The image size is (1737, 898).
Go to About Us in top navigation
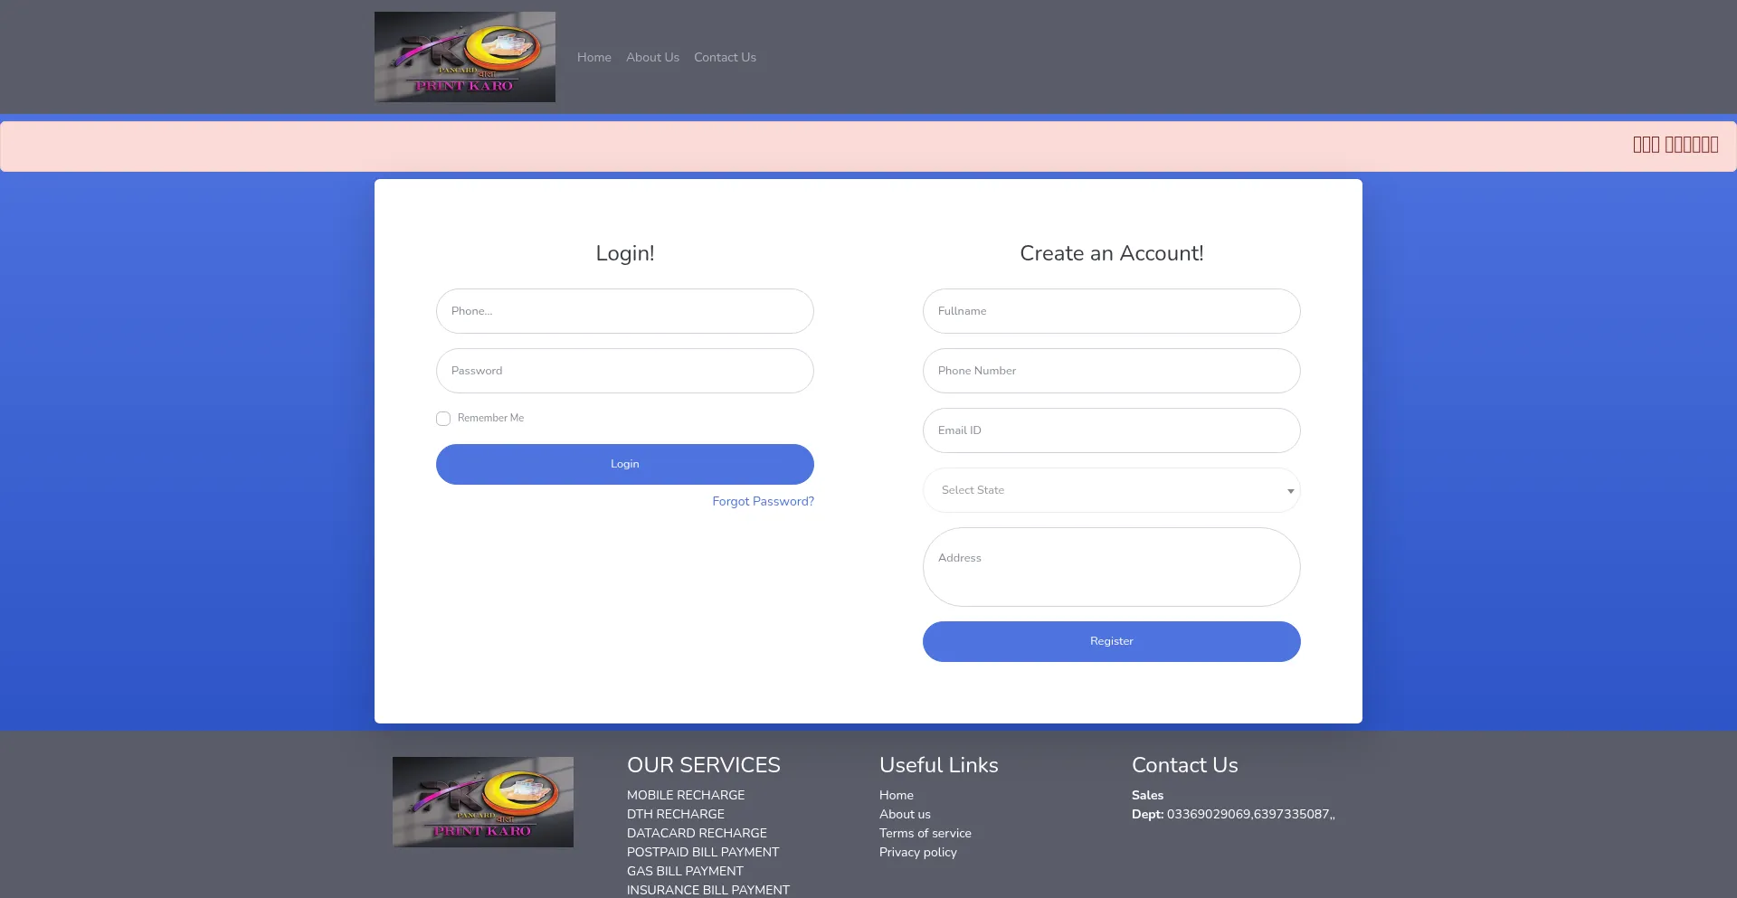(652, 57)
